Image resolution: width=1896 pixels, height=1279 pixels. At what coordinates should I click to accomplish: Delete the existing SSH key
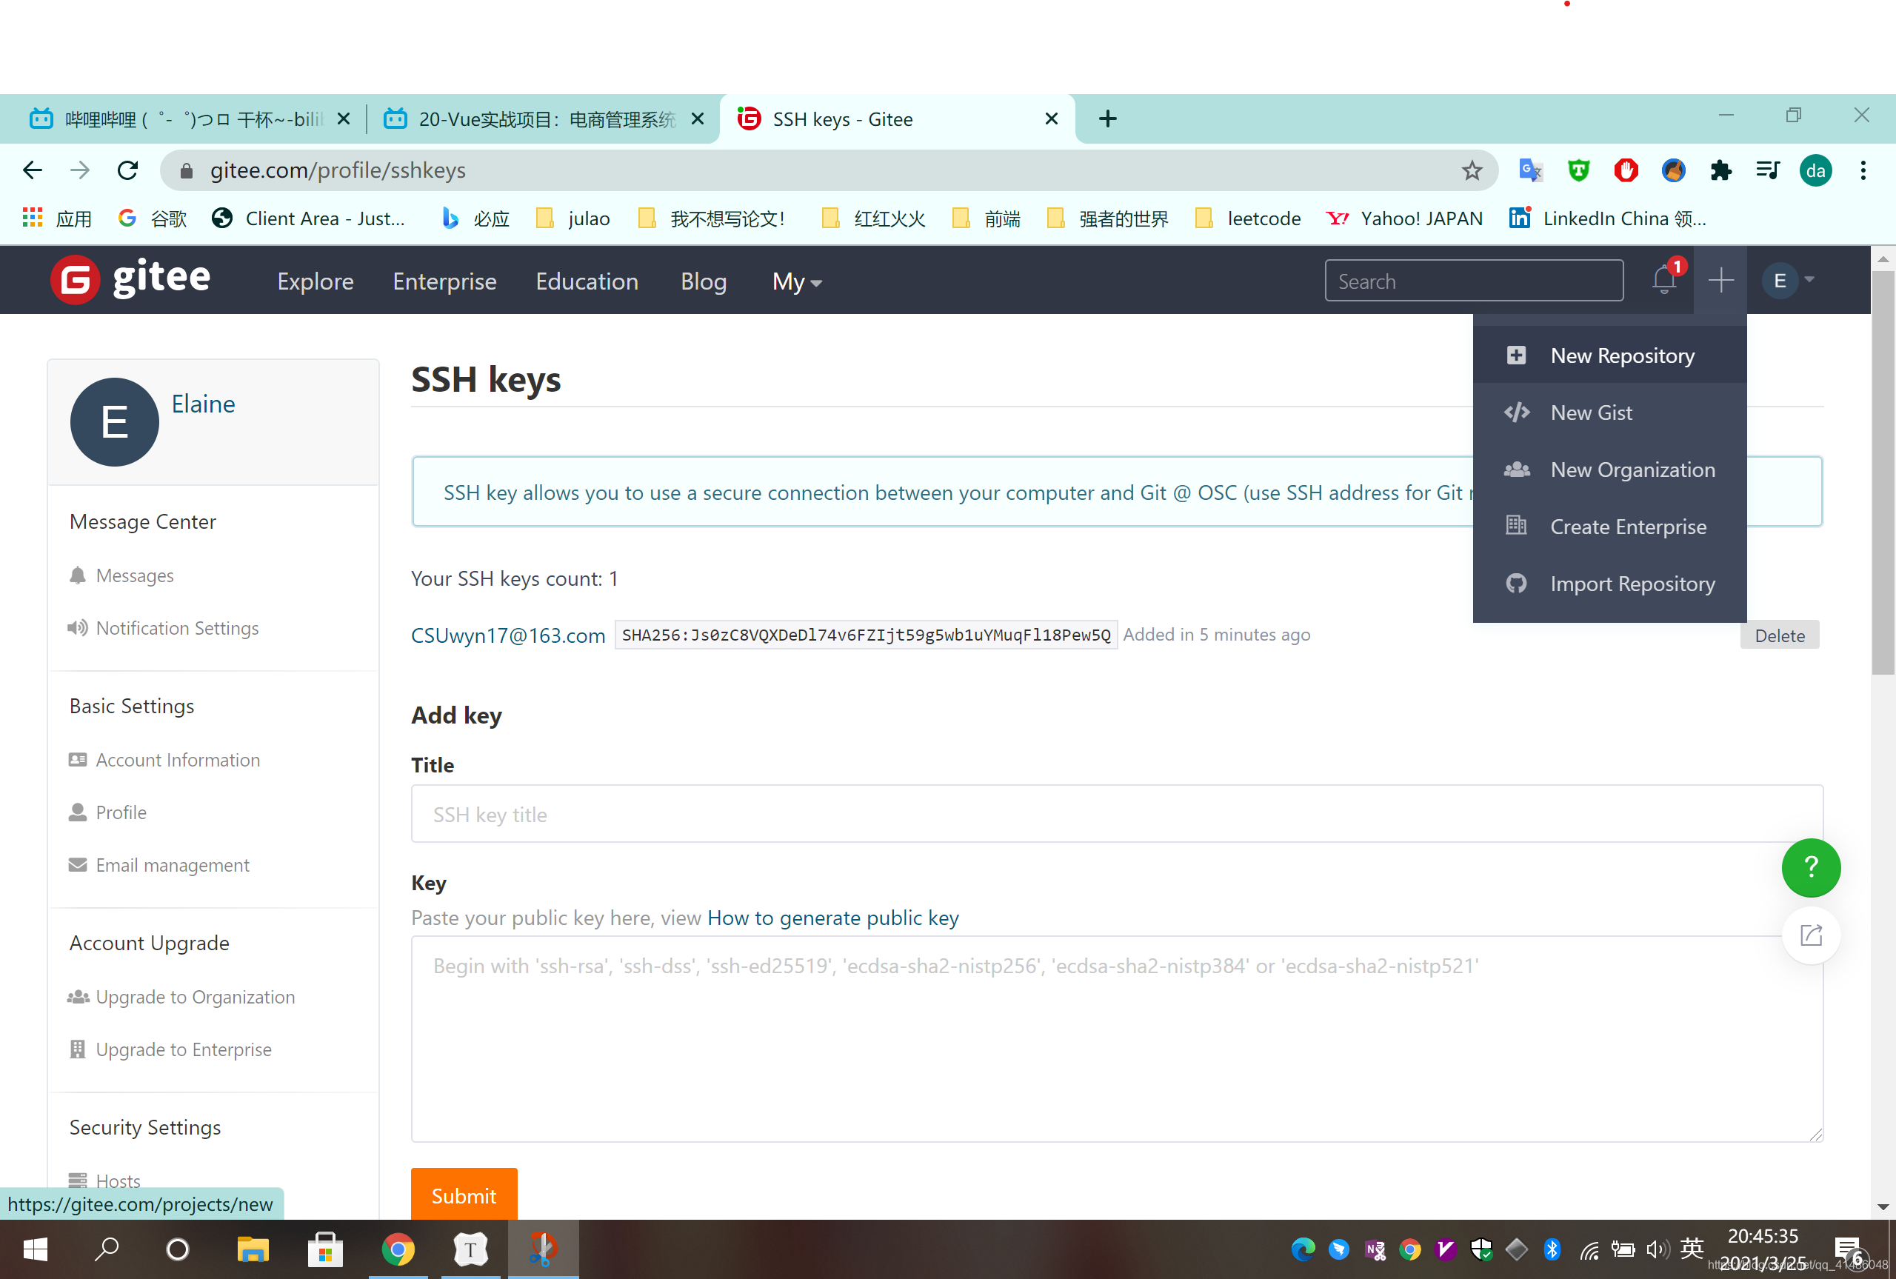pyautogui.click(x=1780, y=635)
